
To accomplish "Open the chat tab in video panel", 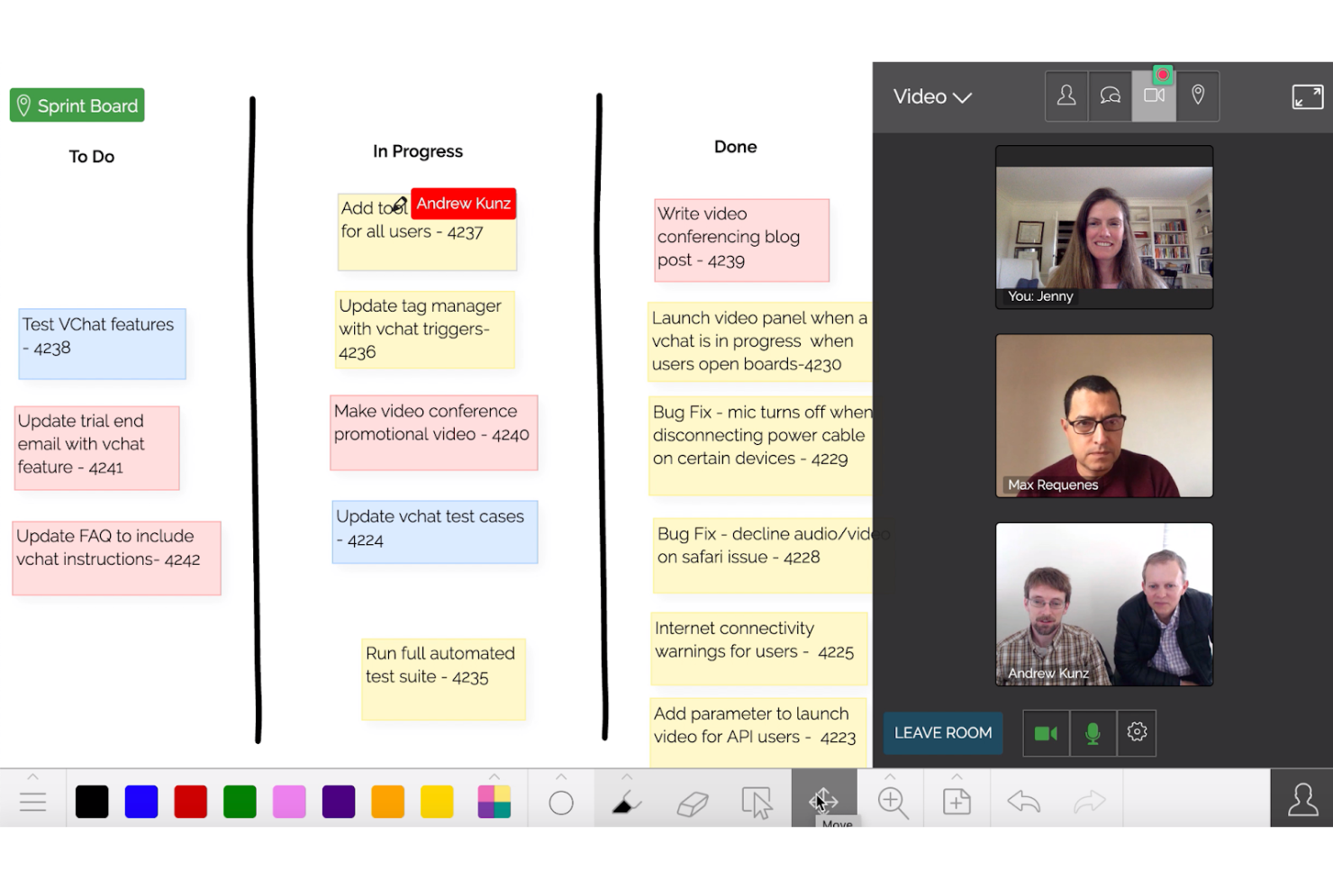I will tap(1111, 95).
